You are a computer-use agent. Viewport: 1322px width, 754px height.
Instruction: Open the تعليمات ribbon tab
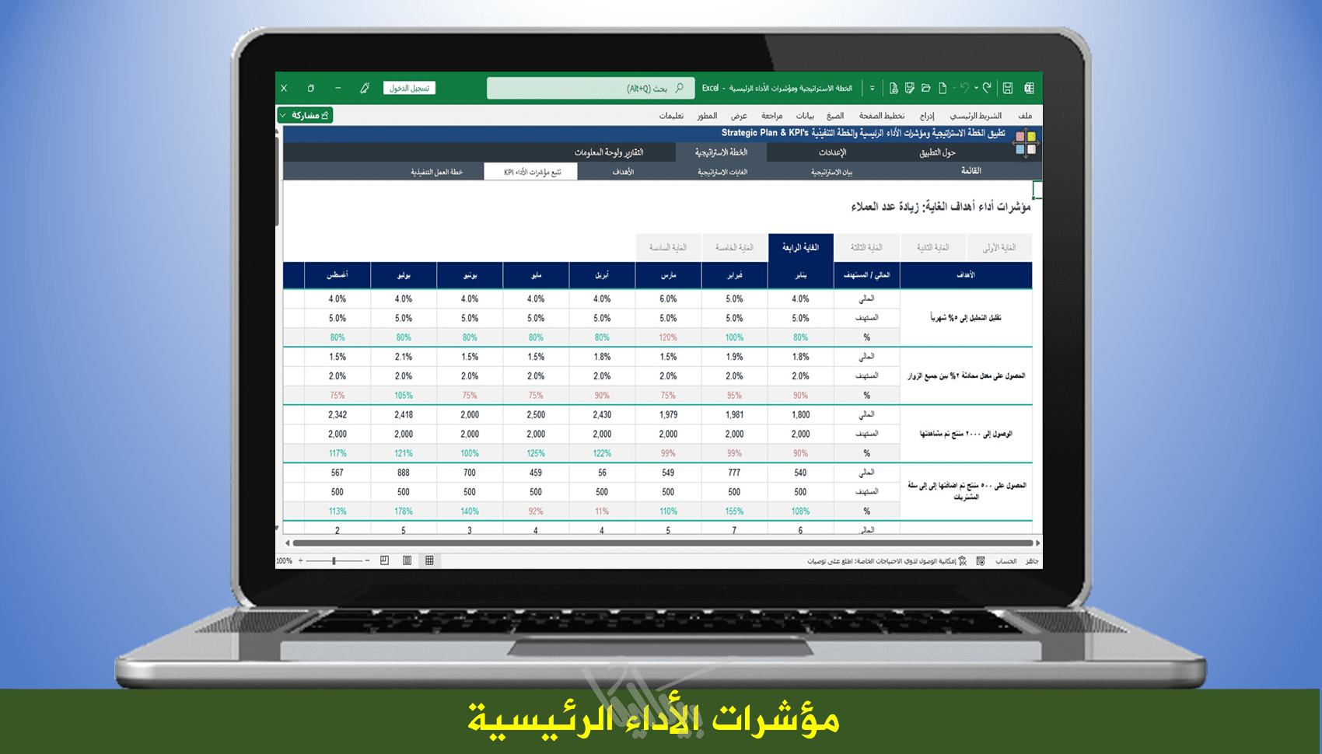(x=671, y=116)
